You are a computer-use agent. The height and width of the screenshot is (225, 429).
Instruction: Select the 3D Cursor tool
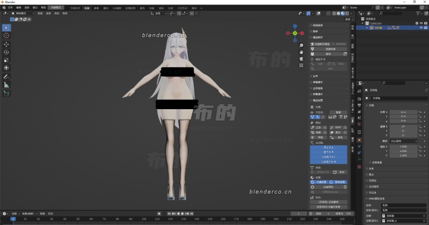[6, 36]
